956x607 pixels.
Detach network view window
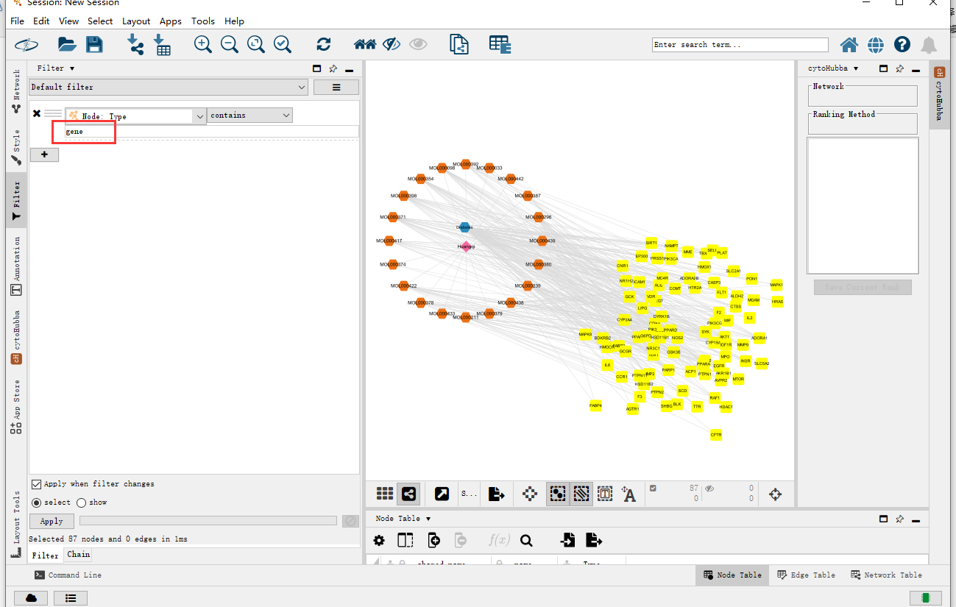click(442, 494)
